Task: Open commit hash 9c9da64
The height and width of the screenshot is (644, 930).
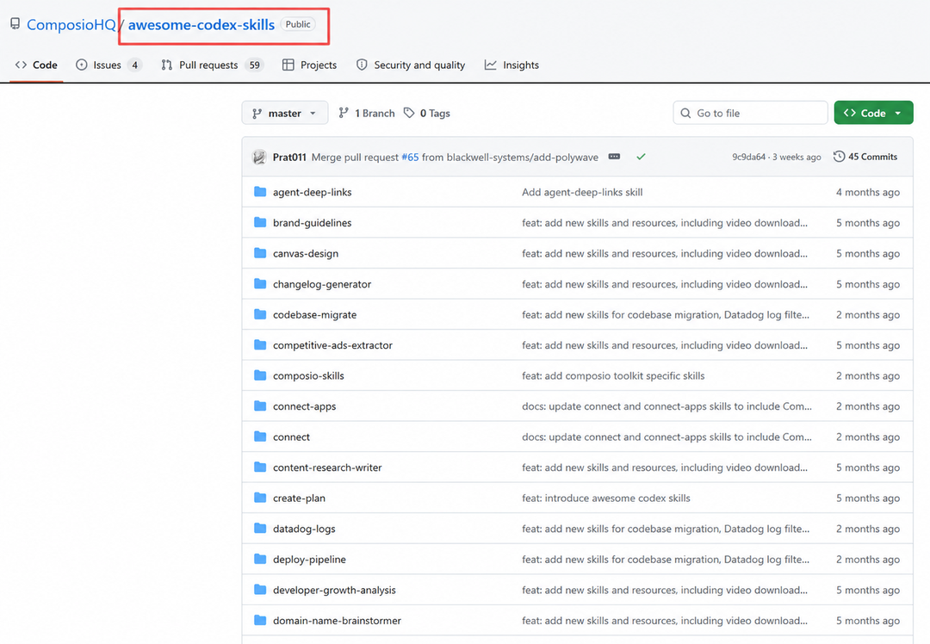Action: pos(748,158)
